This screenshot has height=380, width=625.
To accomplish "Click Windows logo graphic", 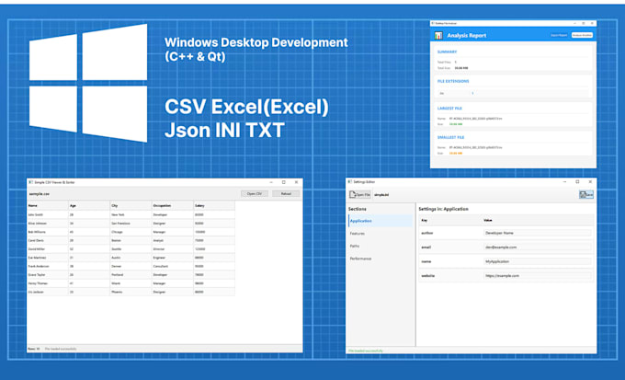I will click(88, 83).
